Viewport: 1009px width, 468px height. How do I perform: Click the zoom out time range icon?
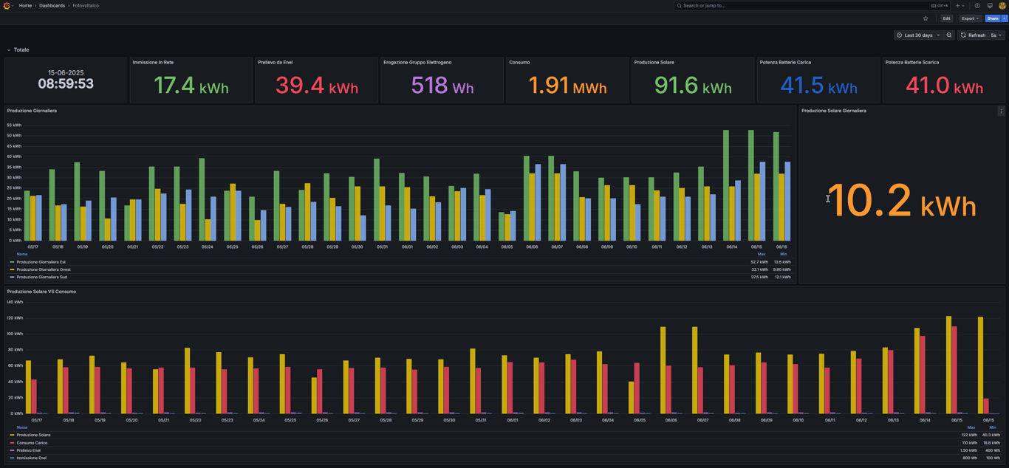point(949,35)
